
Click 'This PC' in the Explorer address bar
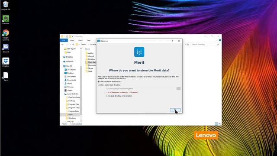(x=84, y=45)
